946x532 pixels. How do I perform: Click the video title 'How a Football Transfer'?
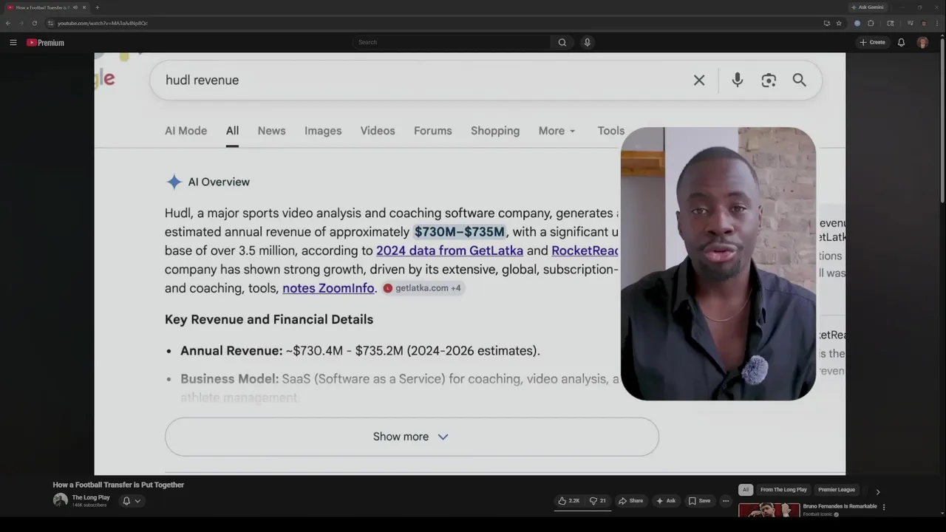(x=118, y=485)
